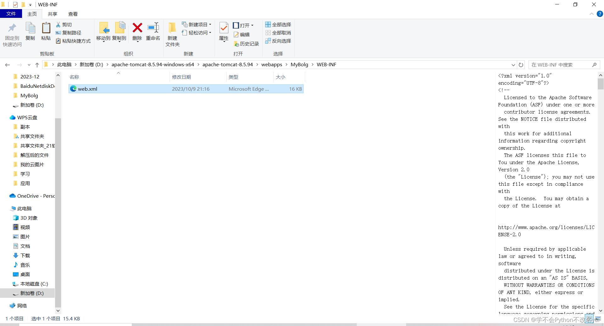This screenshot has width=604, height=326.
Task: Switch to the 查看 ribbon tab
Action: [x=73, y=14]
